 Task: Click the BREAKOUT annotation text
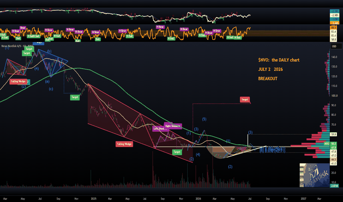pyautogui.click(x=268, y=79)
